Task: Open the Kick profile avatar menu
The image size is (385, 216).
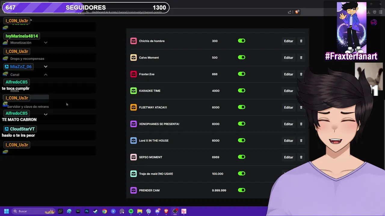Action: tap(374, 22)
